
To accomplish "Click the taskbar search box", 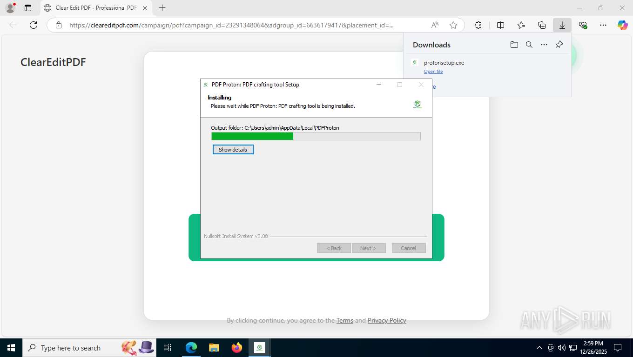I will point(89,348).
